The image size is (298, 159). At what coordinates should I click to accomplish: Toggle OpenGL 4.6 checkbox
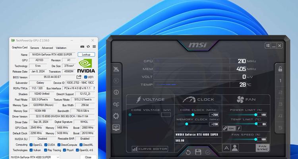click(x=77, y=150)
